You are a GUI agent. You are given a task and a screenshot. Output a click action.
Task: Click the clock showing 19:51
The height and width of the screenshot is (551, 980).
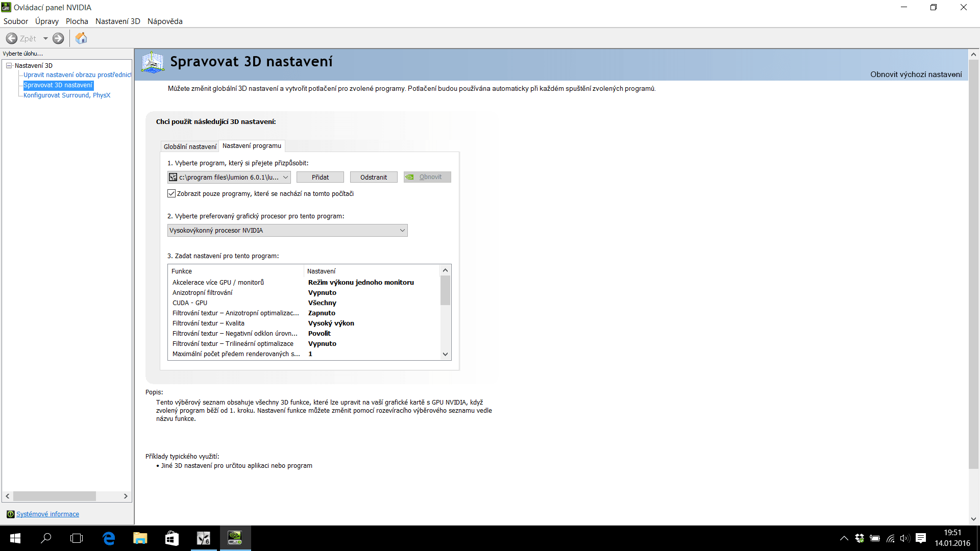point(952,533)
